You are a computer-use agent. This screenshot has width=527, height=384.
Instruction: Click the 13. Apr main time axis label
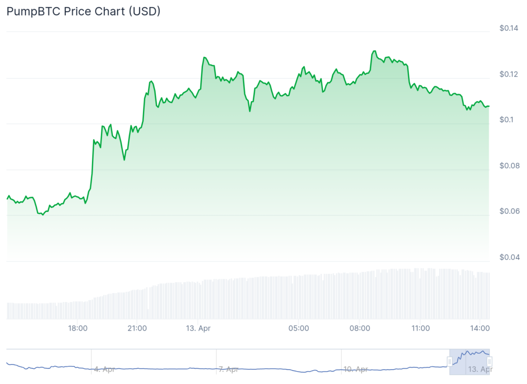(x=199, y=328)
